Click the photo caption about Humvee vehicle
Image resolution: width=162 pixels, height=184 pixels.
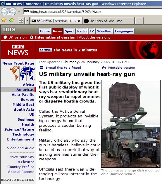(x=130, y=172)
